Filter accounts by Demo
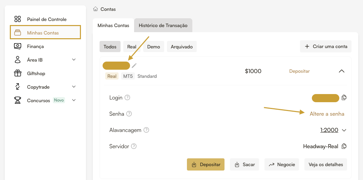 click(153, 47)
